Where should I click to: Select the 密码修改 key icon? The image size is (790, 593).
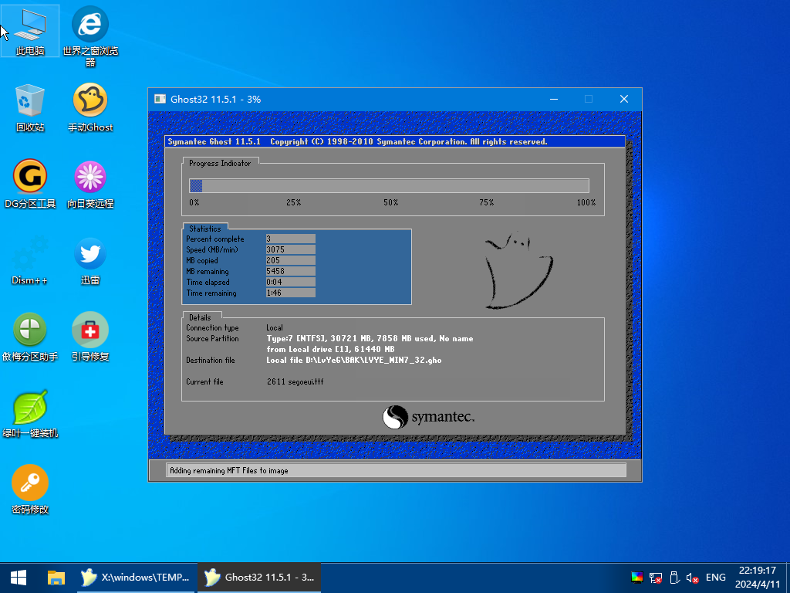(30, 490)
